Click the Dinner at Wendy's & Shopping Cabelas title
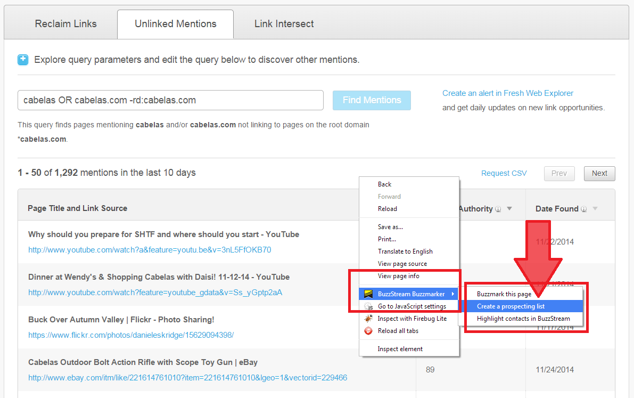634x398 pixels. pos(159,277)
